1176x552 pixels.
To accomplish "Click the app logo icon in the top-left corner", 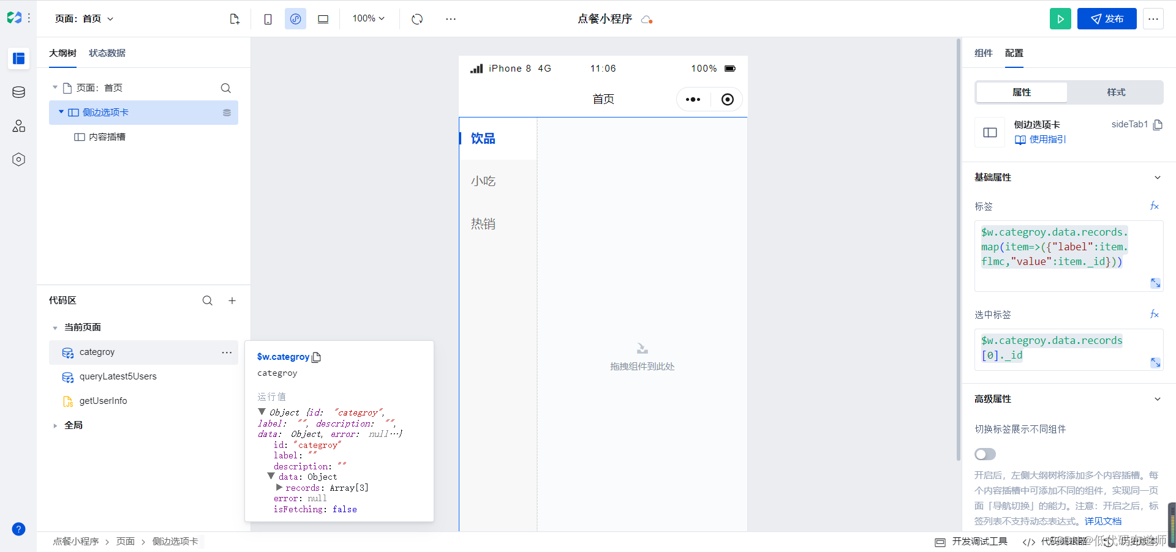I will pos(14,18).
